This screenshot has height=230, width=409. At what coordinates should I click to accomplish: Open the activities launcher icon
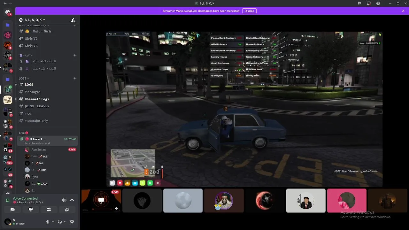coord(49,210)
